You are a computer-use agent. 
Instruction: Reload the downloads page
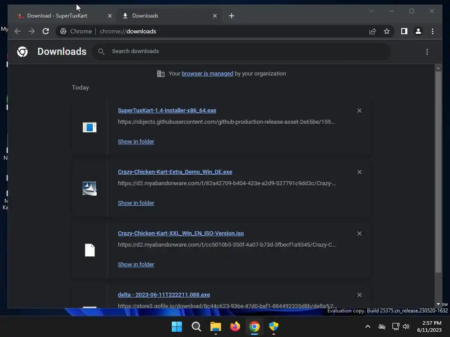(46, 31)
